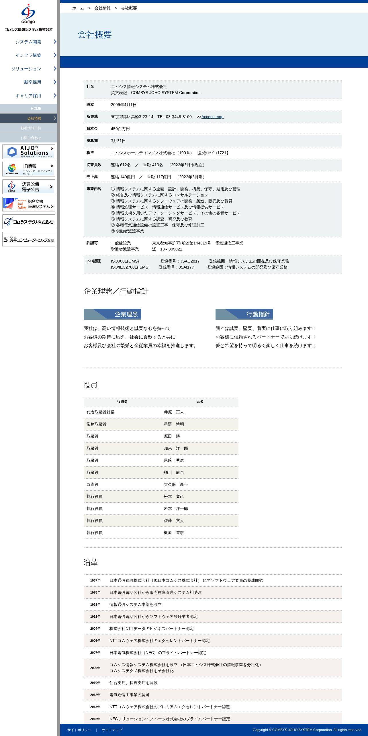Click the ISO/IEC27001(ISMS) certification text
Image resolution: width=368 pixels, height=736 pixels.
click(x=130, y=267)
